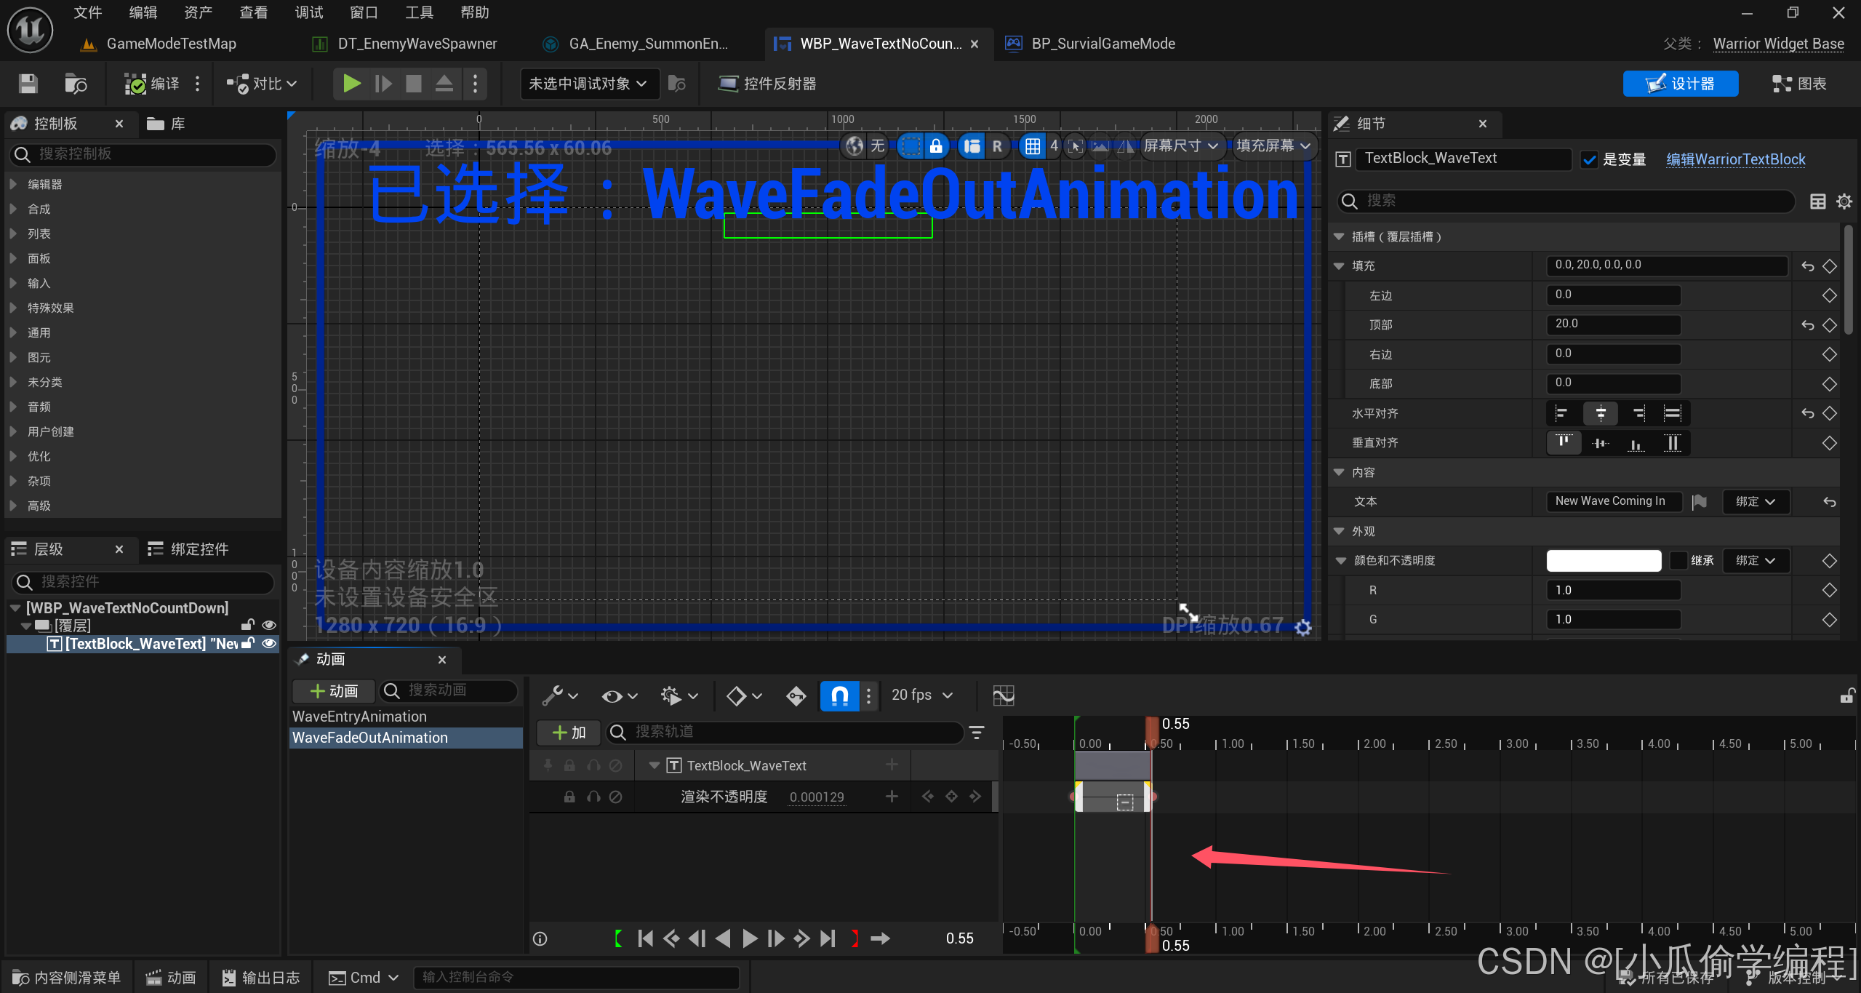
Task: Click the jump-to-start playback control
Action: pos(645,938)
